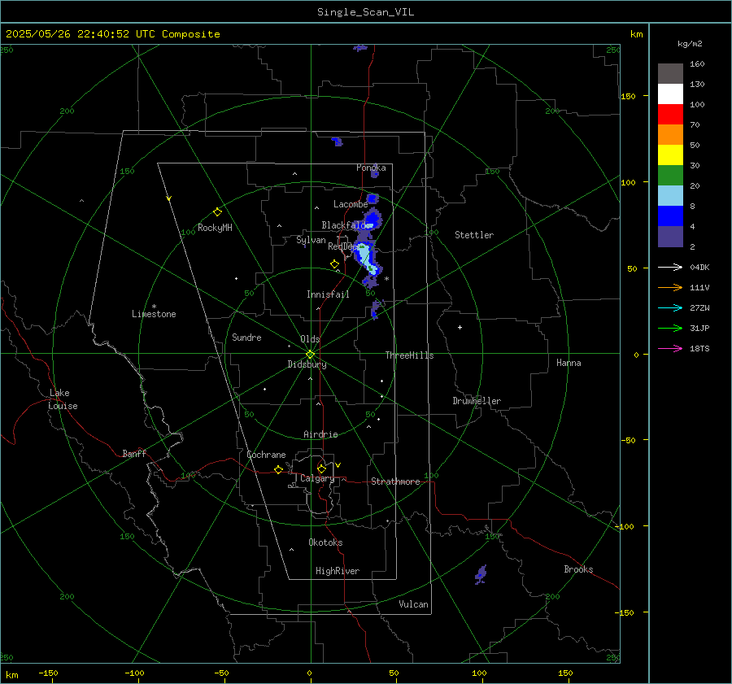
Task: Click the white 04DK arrow icon
Action: pyautogui.click(x=670, y=267)
